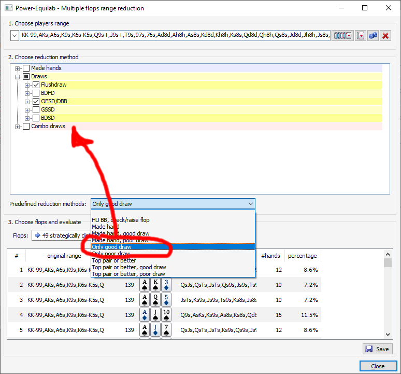Select the 'Combo draws' tree label
Viewport: 401px width, 374px height.
(x=48, y=126)
